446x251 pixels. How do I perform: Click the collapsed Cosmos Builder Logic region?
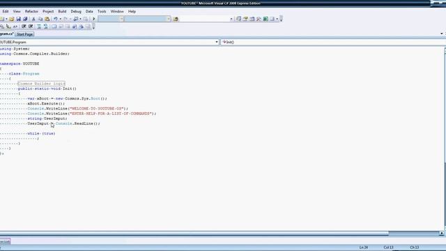click(x=42, y=84)
